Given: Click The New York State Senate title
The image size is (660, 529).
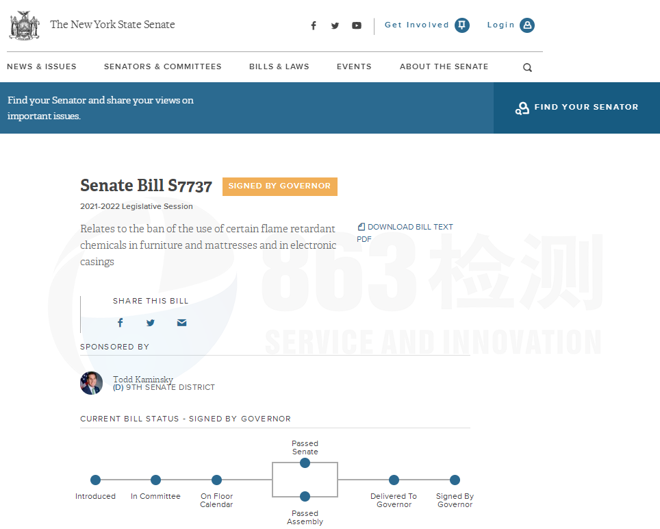Looking at the screenshot, I should tap(112, 25).
